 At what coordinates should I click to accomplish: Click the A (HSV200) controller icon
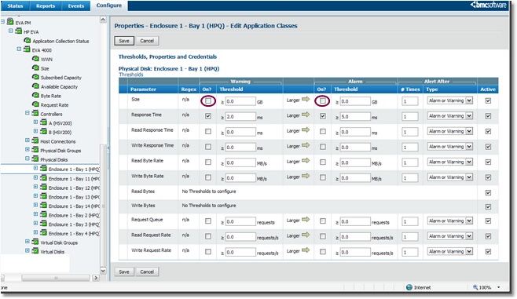pos(43,122)
